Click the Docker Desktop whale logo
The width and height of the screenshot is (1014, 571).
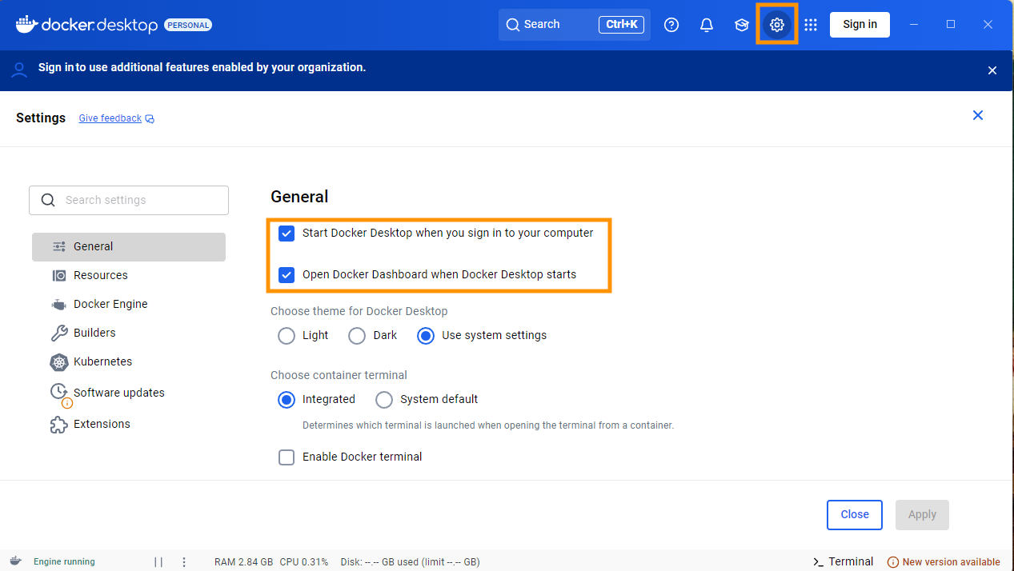pyautogui.click(x=26, y=24)
